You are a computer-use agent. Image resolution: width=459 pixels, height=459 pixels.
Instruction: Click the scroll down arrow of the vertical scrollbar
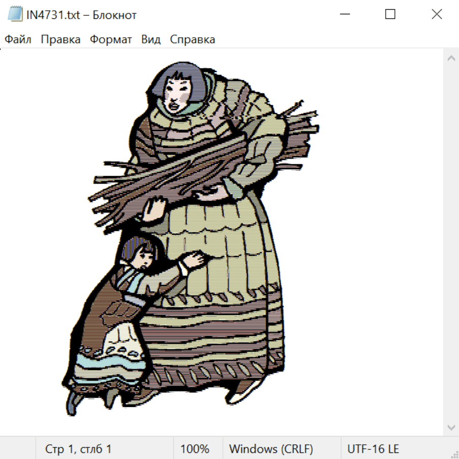(451, 426)
